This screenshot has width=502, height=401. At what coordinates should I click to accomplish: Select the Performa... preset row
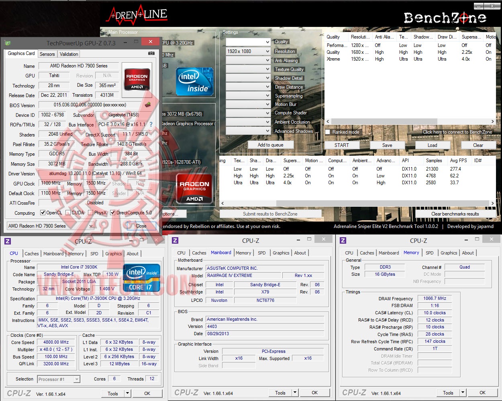coord(410,45)
